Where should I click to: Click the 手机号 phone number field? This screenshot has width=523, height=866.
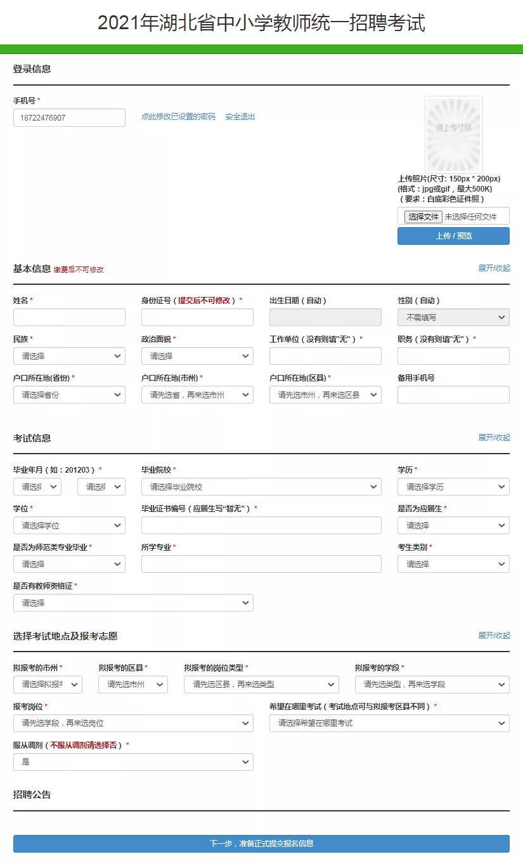point(69,117)
